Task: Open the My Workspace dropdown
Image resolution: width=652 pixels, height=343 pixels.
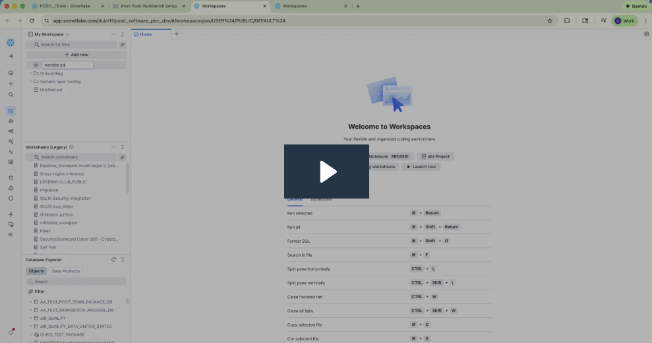Action: tap(67, 34)
